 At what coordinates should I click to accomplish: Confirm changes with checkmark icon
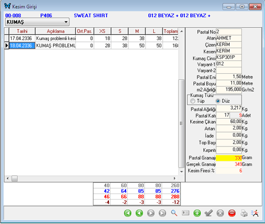tap(208, 213)
